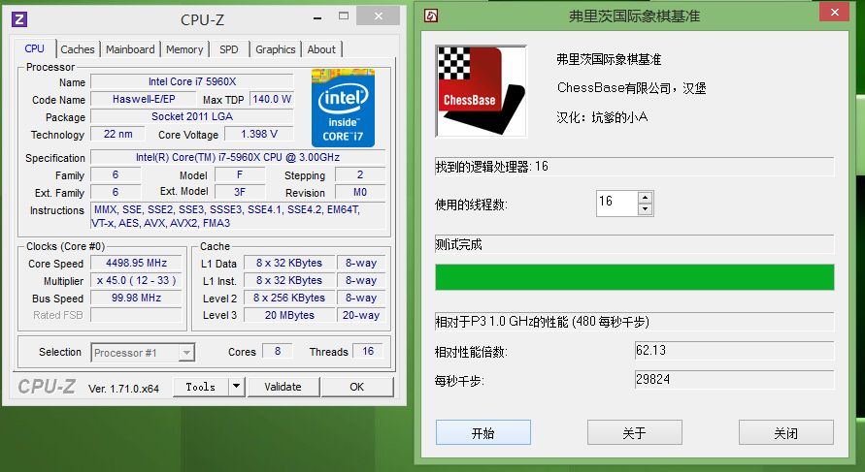Click the 140.0 W Max TDP value
Image resolution: width=865 pixels, height=472 pixels.
pos(272,99)
